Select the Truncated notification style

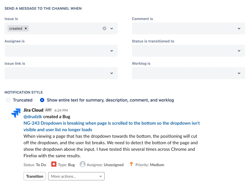pos(8,100)
